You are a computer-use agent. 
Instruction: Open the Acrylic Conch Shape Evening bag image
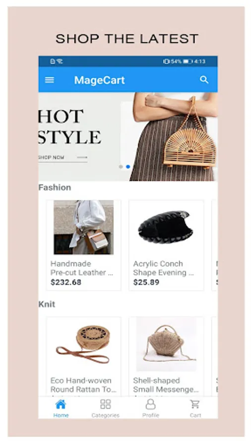point(166,227)
